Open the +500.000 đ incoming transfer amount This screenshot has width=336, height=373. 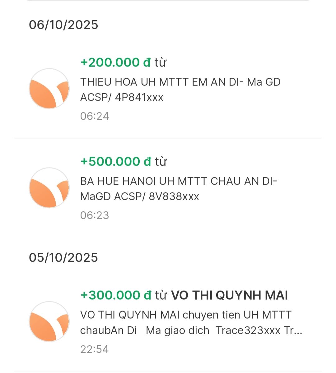tap(115, 162)
